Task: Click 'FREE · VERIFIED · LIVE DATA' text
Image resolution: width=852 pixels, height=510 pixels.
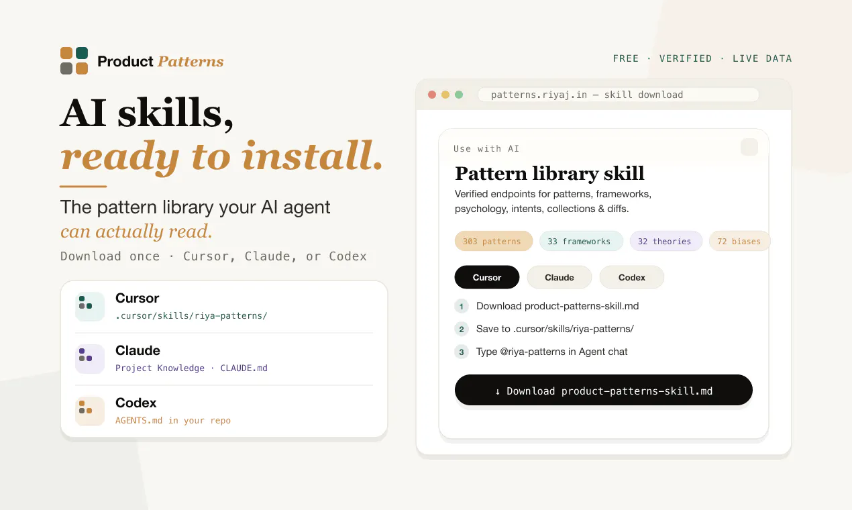Action: (702, 58)
